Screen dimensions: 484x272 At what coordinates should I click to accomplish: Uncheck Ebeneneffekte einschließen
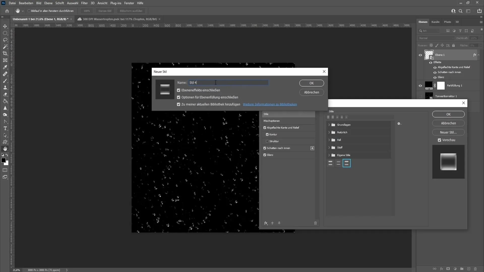[x=178, y=90]
